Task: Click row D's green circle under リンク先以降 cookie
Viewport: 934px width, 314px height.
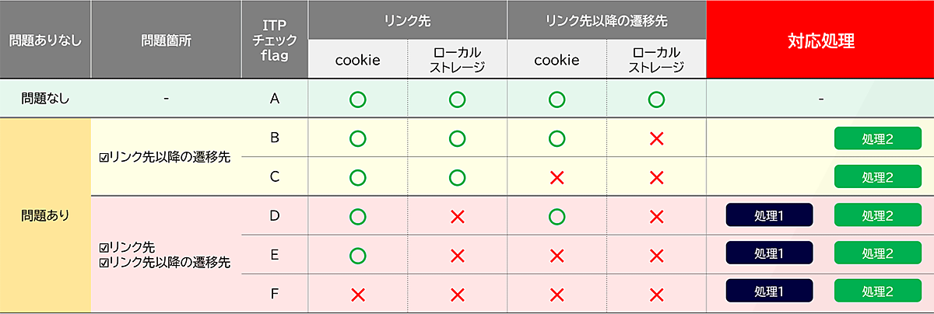Action: [557, 215]
